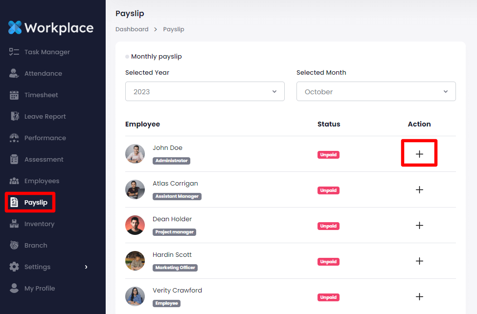Expand Atlas Corrigan's payslip action
The image size is (477, 314).
point(419,189)
